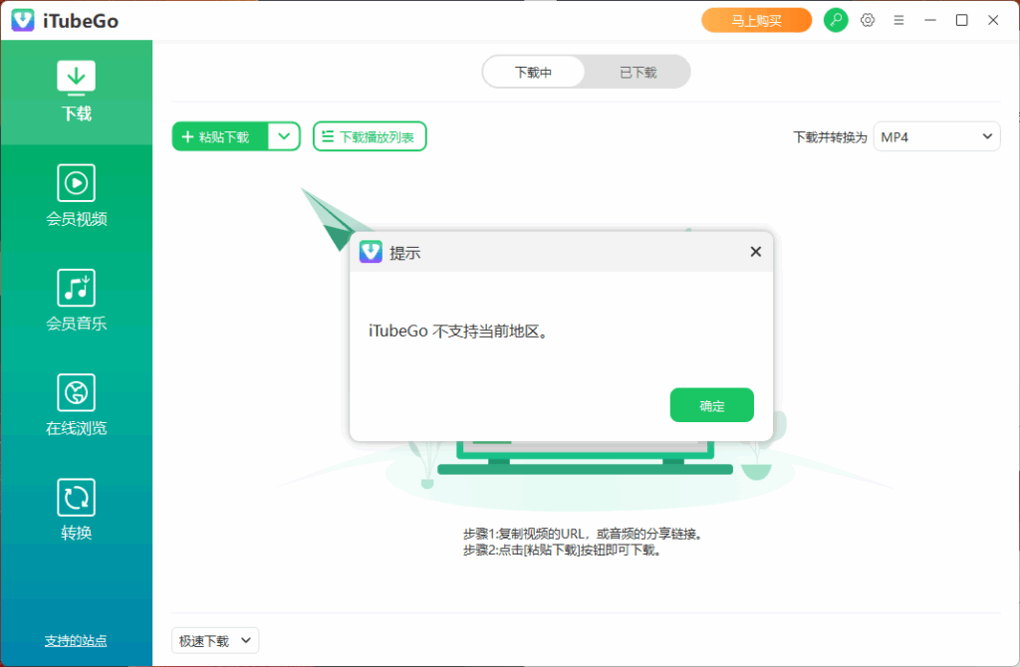
Task: Close the 提示 dialog with X
Action: (755, 252)
